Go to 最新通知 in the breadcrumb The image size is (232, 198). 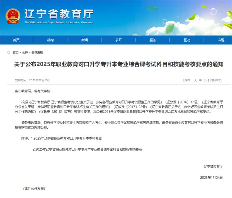pos(37,53)
